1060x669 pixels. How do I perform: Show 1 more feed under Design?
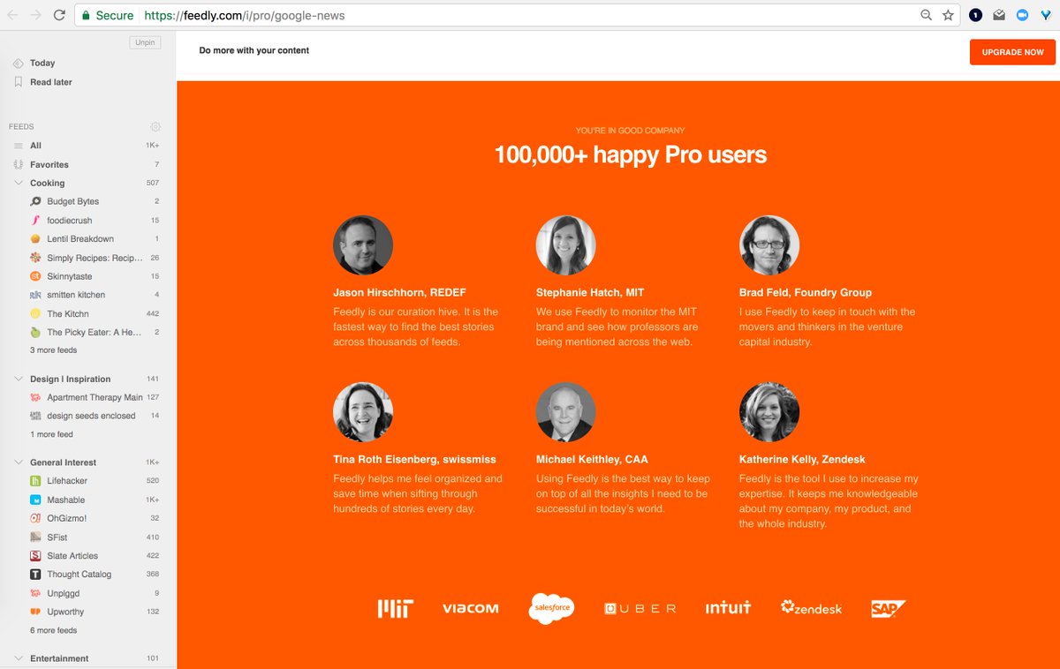51,434
